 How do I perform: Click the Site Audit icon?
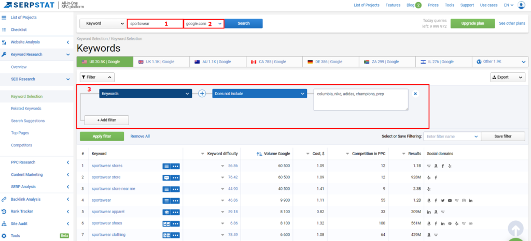point(4,223)
